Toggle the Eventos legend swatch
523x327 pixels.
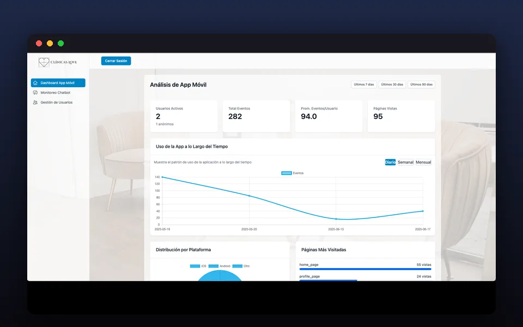(x=287, y=173)
